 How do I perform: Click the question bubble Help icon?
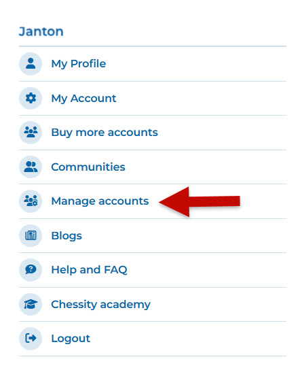(31, 270)
